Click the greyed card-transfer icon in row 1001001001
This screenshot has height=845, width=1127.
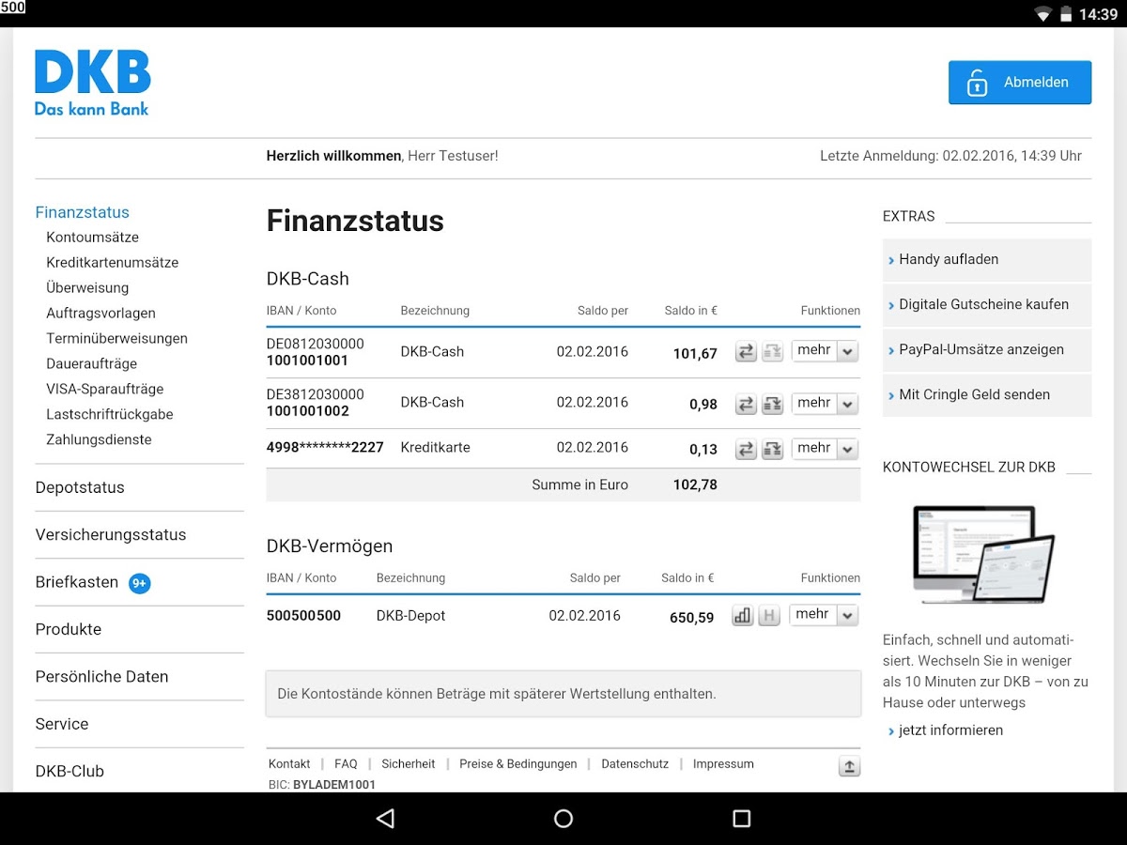click(x=773, y=352)
